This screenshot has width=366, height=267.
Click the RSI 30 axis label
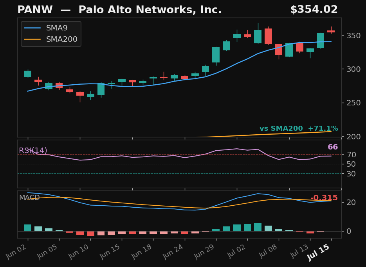tap(351, 174)
